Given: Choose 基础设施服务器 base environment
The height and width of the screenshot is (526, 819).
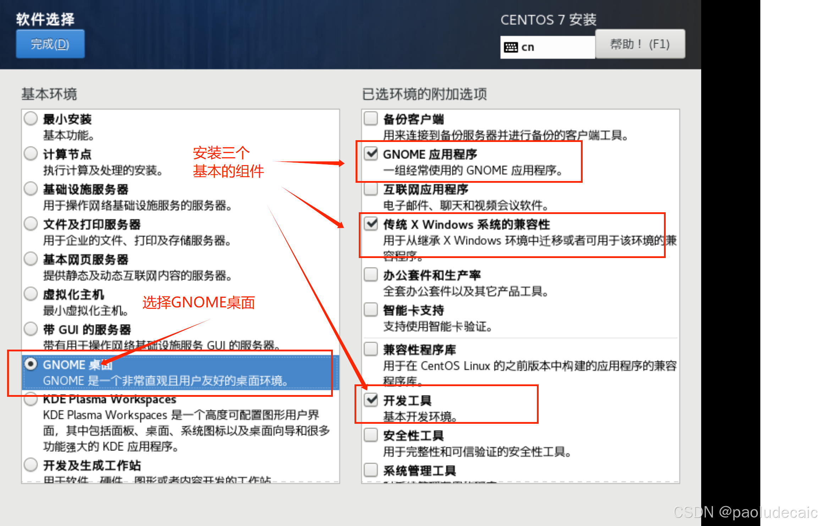Looking at the screenshot, I should tap(31, 189).
